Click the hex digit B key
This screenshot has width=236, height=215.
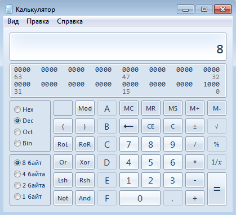pyautogui.click(x=107, y=126)
